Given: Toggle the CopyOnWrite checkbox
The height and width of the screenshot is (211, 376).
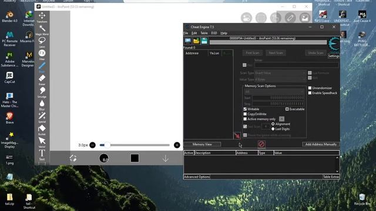Looking at the screenshot, I should pos(245,114).
